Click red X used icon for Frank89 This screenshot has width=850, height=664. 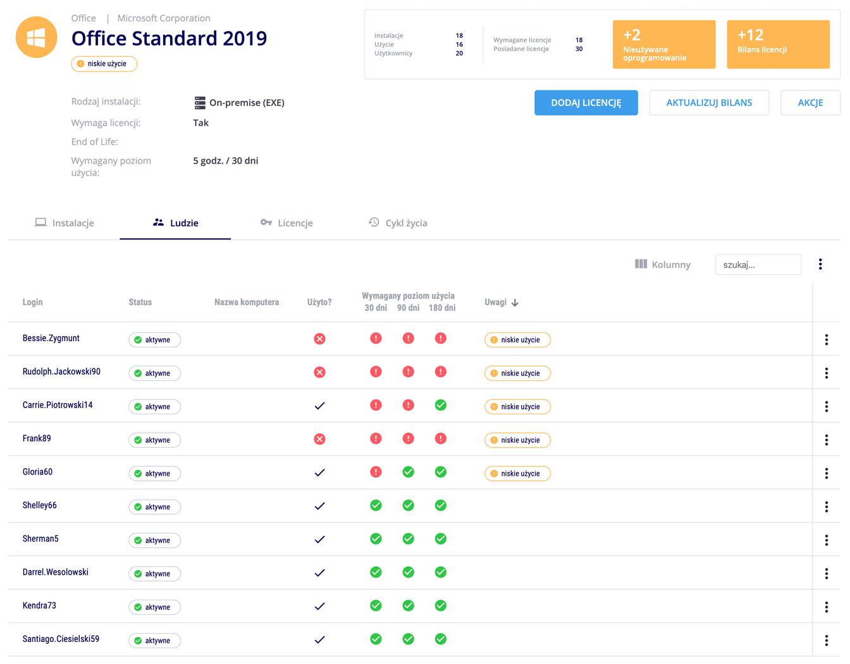click(319, 439)
